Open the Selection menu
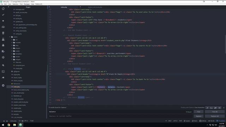 coord(16,4)
